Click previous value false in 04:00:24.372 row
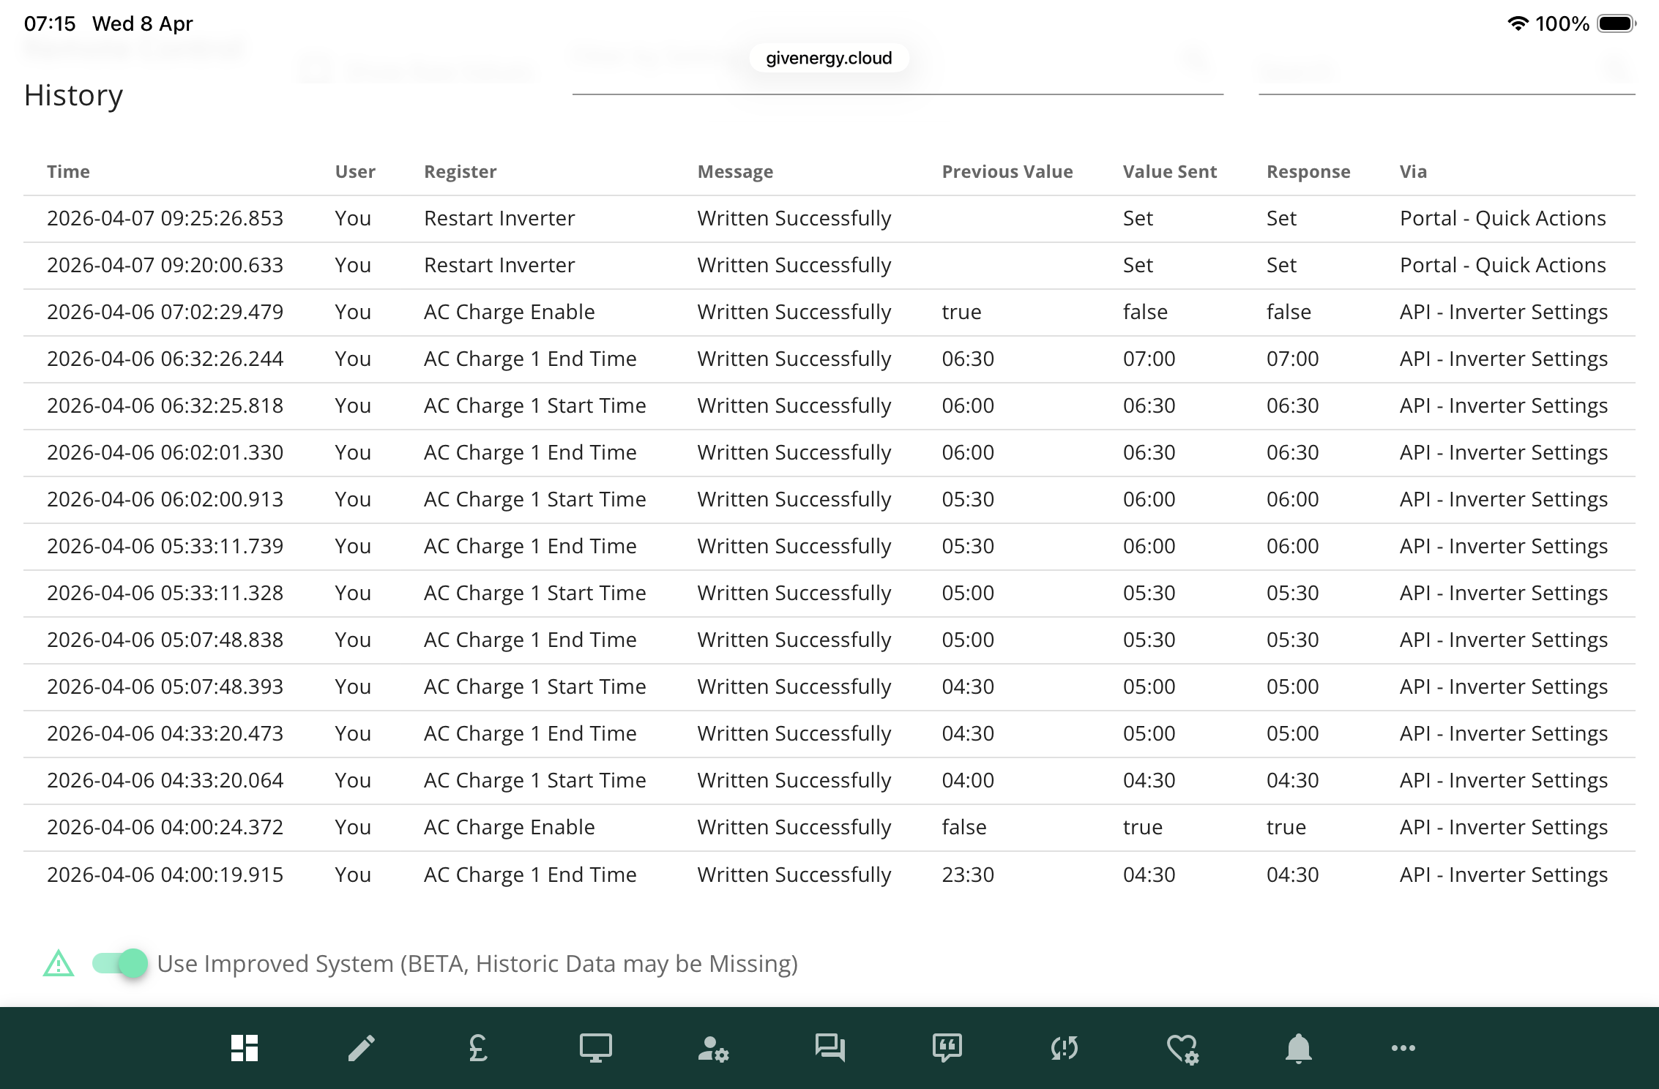 tap(963, 827)
